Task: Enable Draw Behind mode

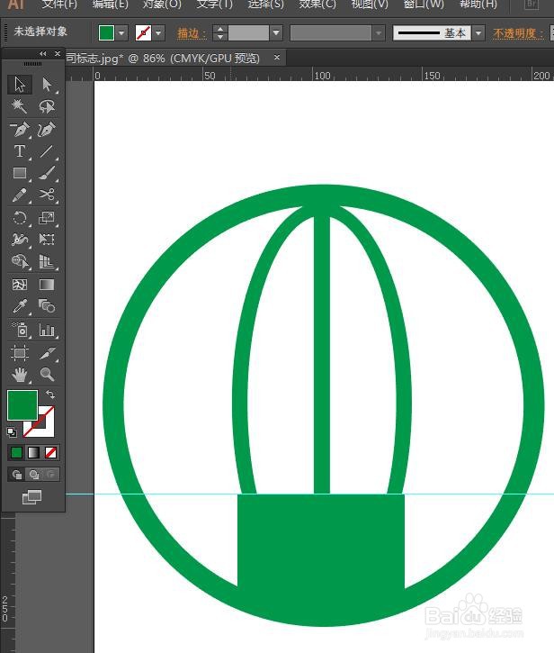Action: click(33, 475)
